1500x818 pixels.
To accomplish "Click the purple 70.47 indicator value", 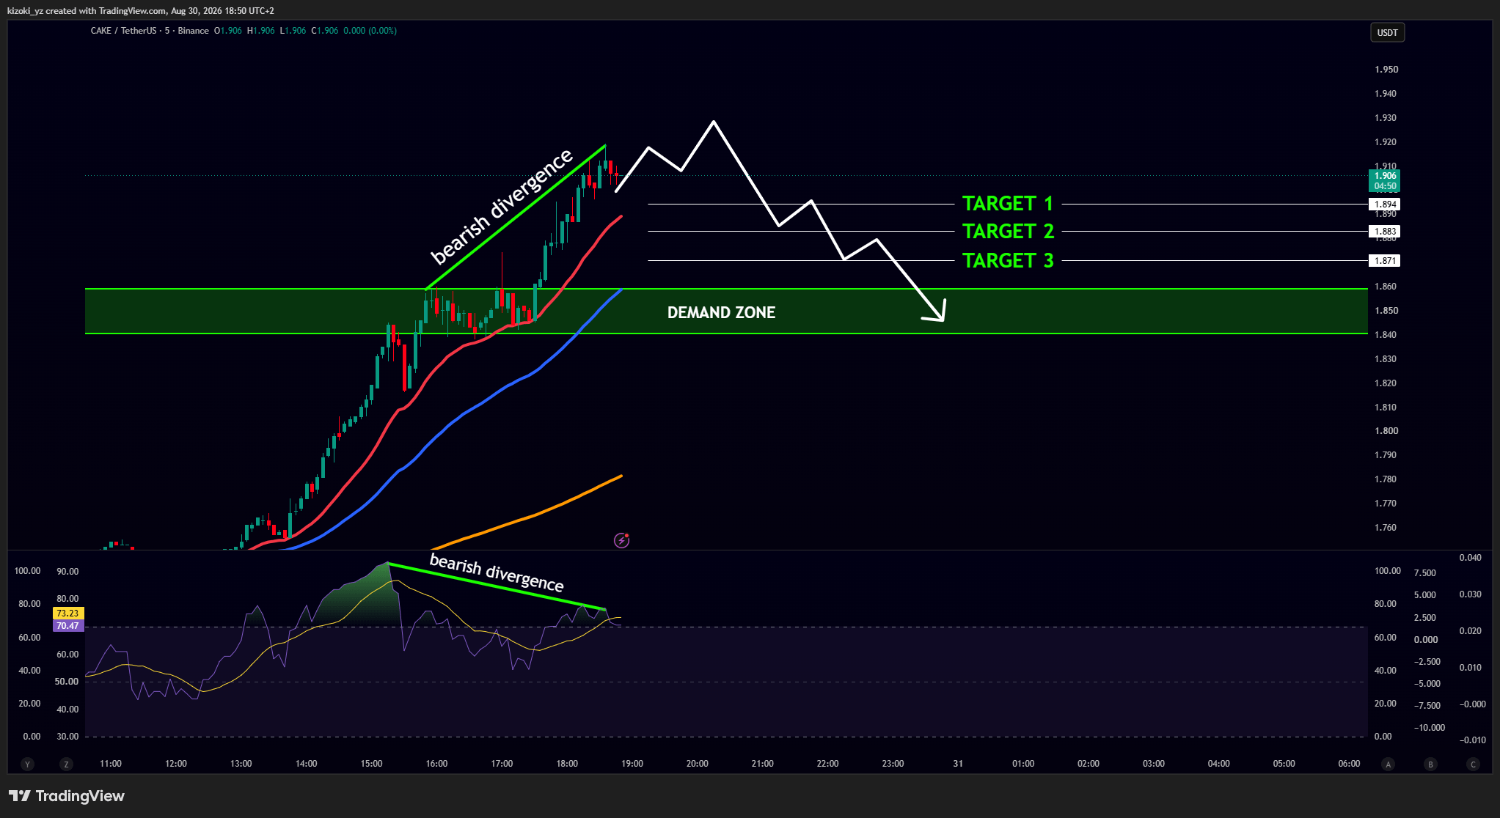I will (67, 626).
